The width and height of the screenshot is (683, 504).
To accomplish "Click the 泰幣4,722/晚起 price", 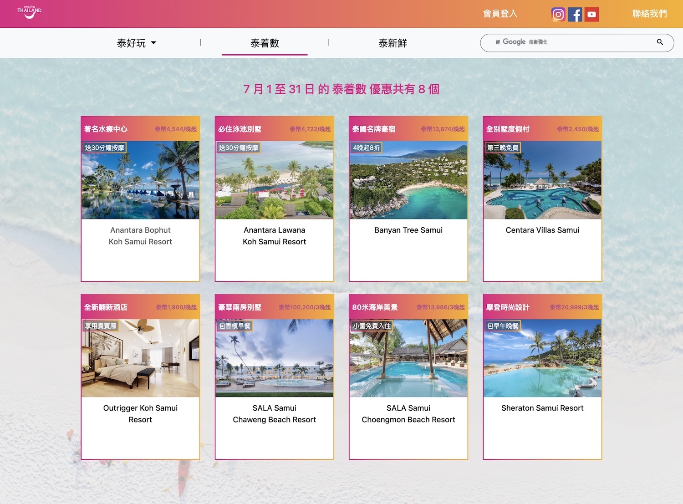I will (310, 129).
